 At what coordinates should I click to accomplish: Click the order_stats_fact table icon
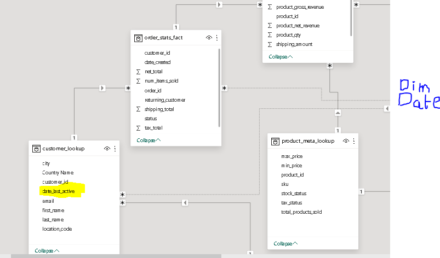(x=138, y=38)
